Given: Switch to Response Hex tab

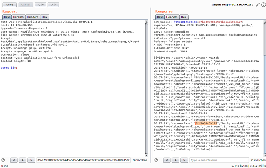Looking at the screenshot, I should [x=184, y=17].
